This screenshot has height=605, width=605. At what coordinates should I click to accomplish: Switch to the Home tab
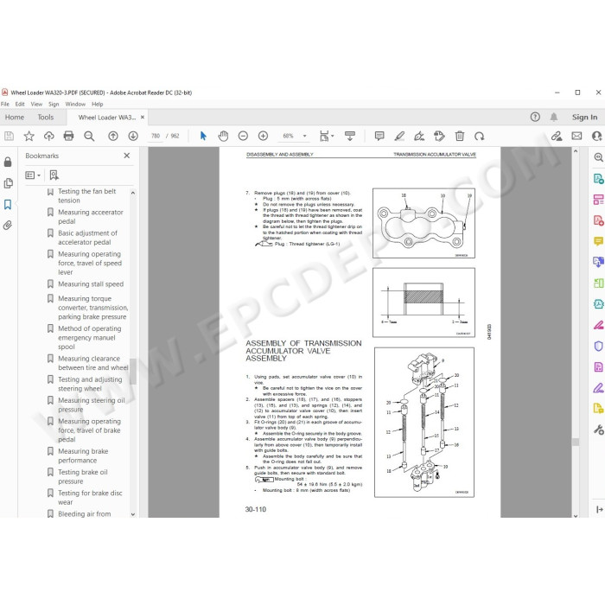coord(15,118)
